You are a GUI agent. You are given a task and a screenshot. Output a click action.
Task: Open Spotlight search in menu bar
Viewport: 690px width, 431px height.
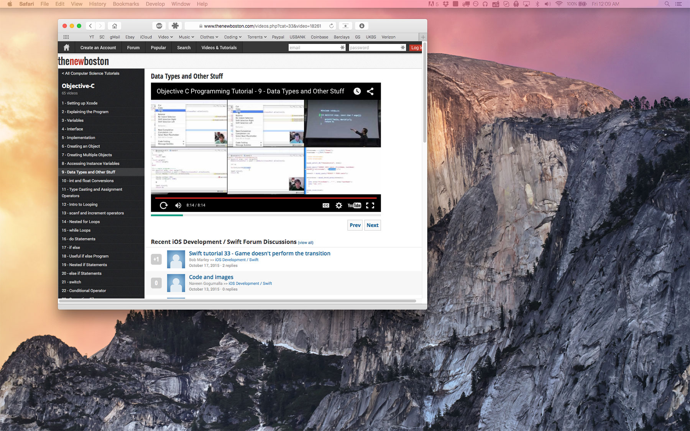pyautogui.click(x=667, y=4)
